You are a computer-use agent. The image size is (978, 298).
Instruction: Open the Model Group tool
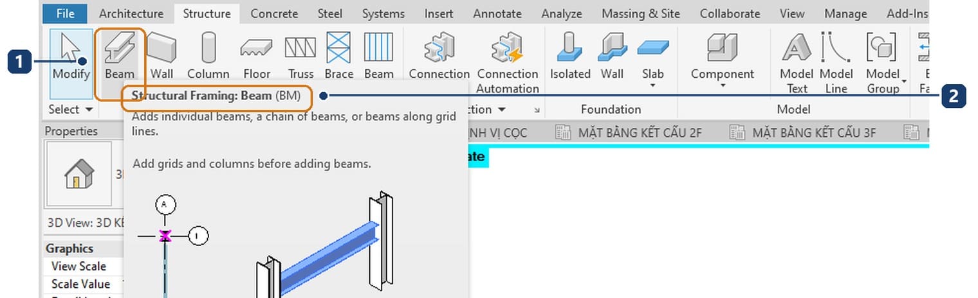pos(884,63)
